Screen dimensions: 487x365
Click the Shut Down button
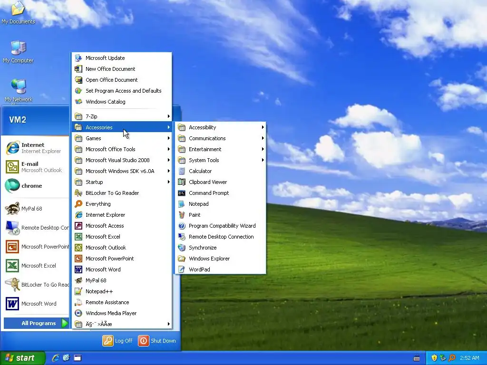(x=157, y=340)
